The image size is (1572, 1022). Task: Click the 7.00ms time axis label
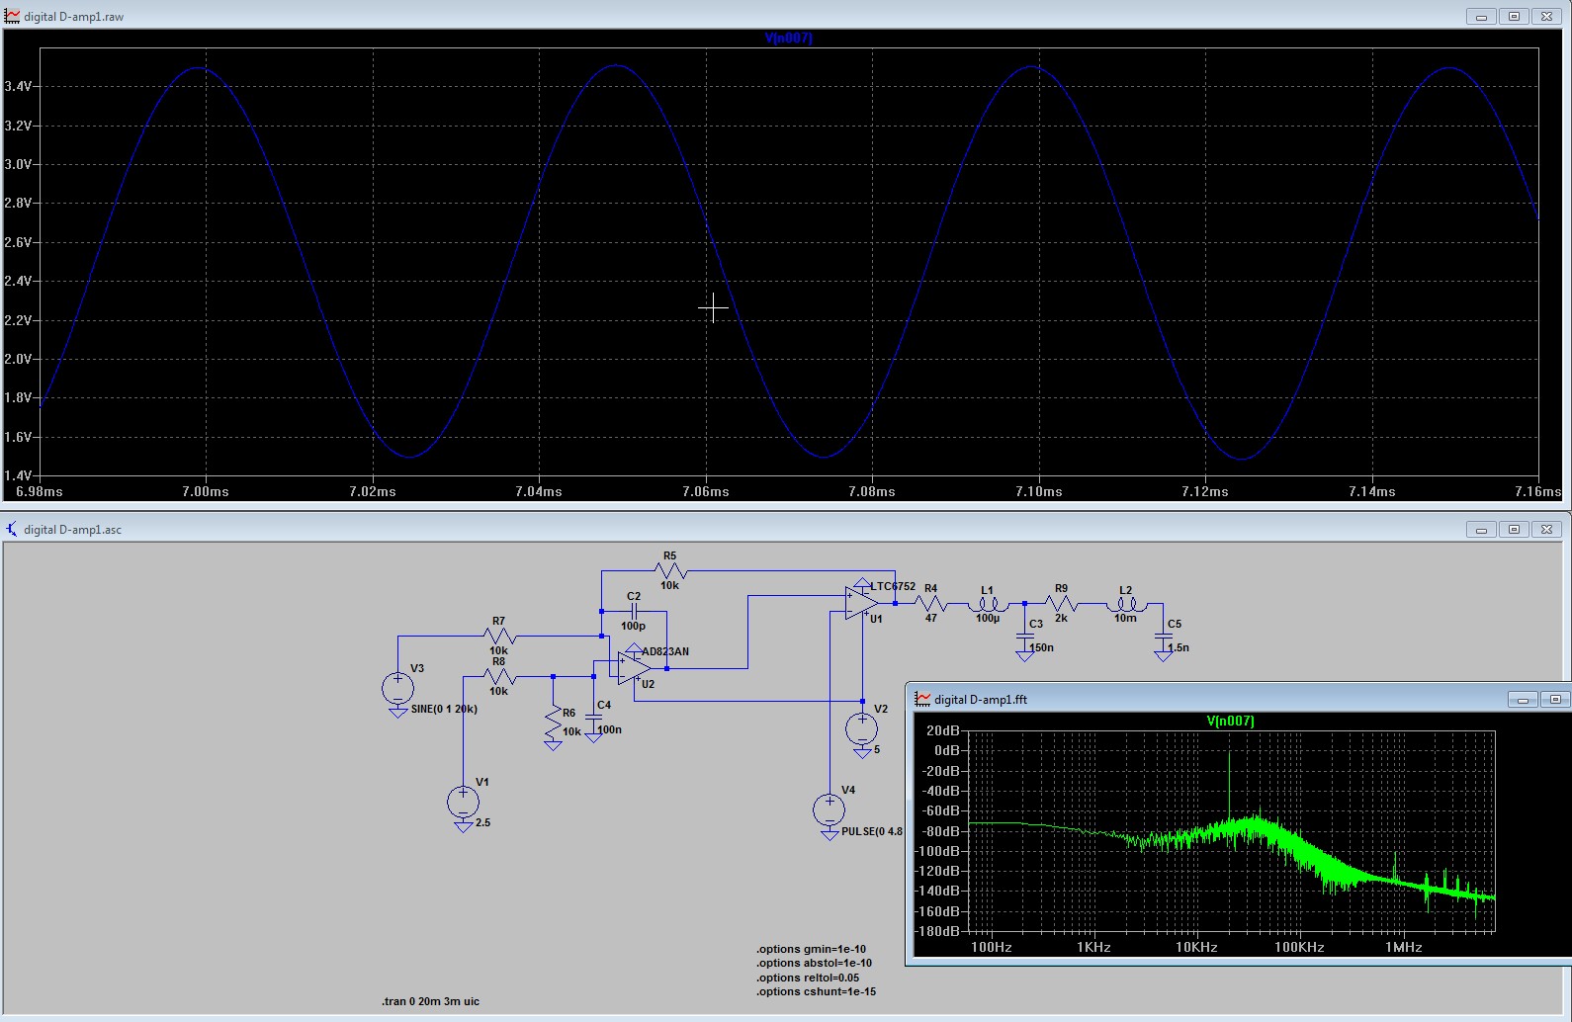(x=206, y=491)
